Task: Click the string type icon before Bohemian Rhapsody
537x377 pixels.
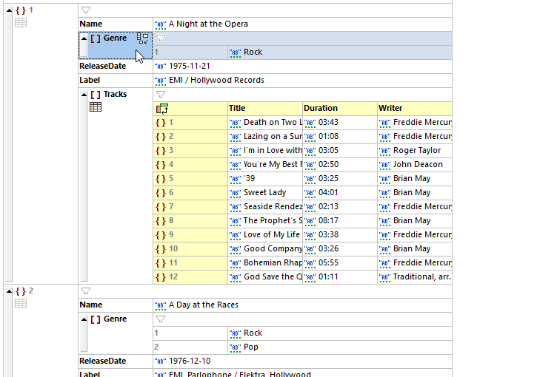Action: (x=236, y=263)
